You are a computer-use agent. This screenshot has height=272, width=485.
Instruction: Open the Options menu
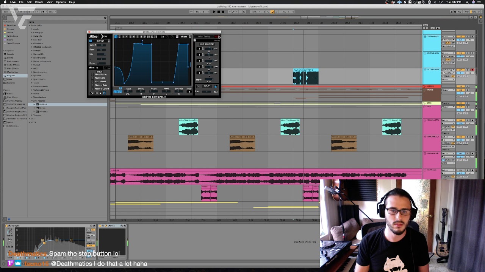[x=61, y=2]
